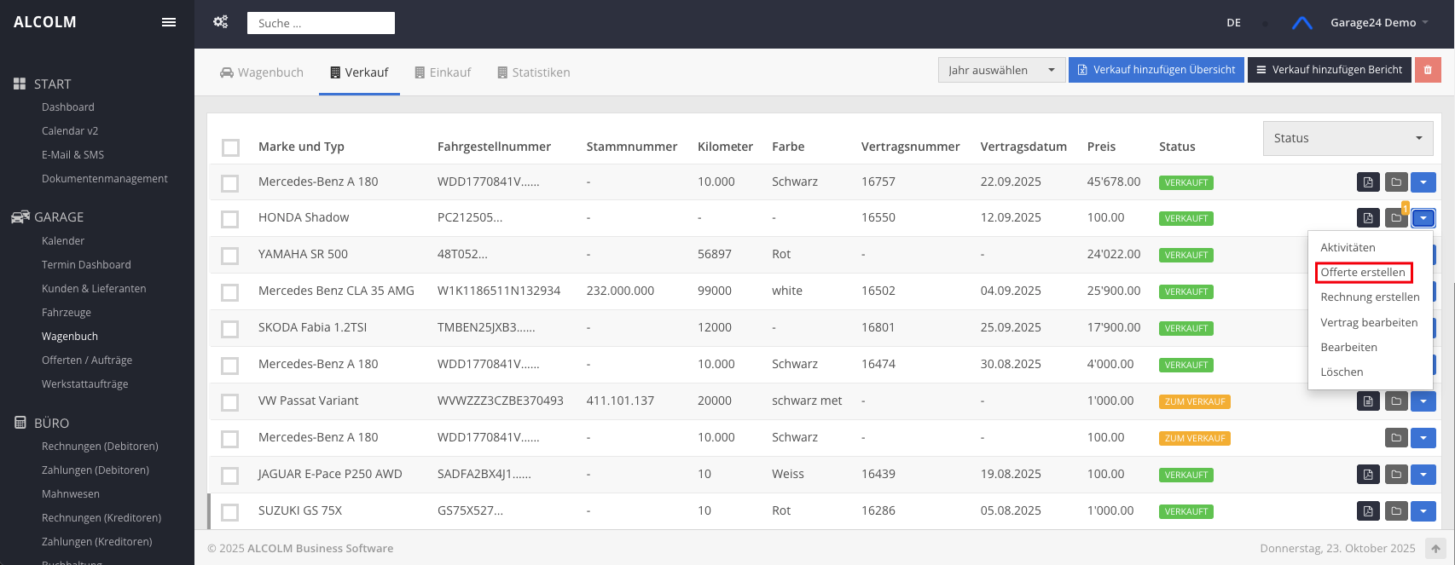Toggle the select-all checkbox in table header
This screenshot has height=565, width=1455.
point(230,147)
